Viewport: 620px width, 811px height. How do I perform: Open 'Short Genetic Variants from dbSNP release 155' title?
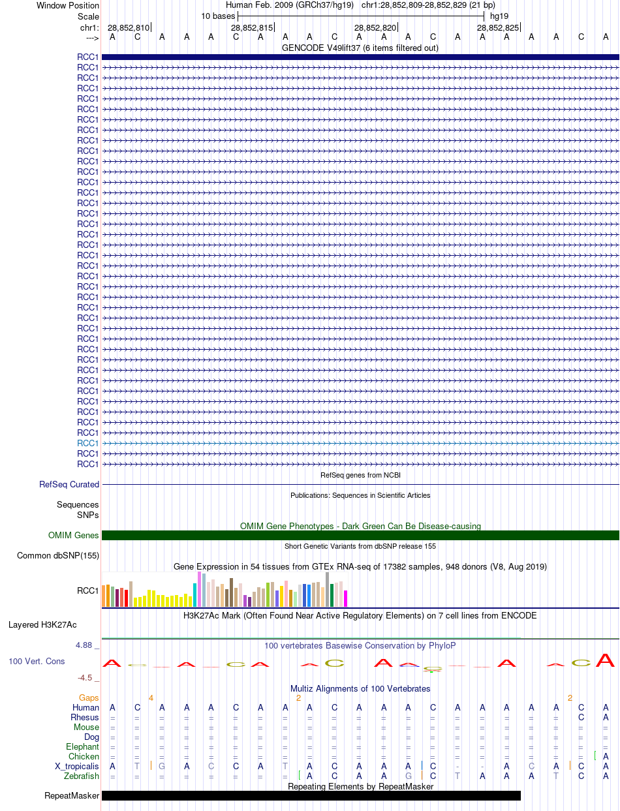tap(360, 546)
